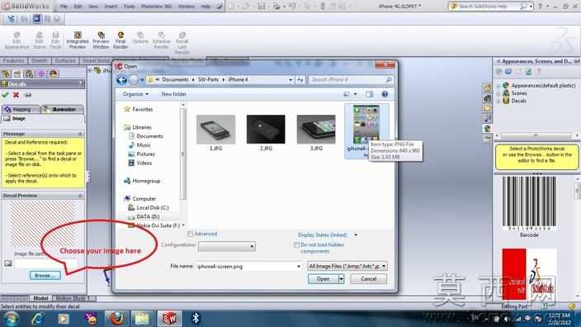
Task: Select DATA (D:) drive
Action: click(148, 216)
